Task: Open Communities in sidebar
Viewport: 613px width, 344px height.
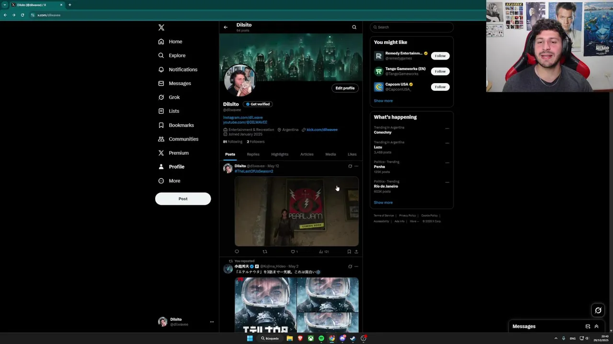Action: (178, 139)
